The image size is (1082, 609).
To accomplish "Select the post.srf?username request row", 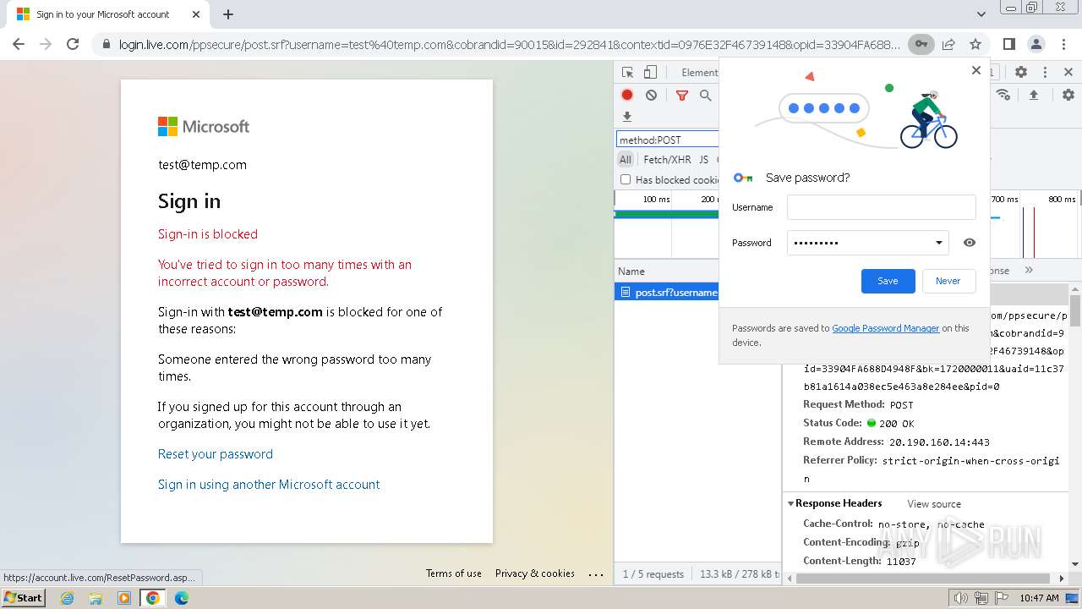I will coord(667,293).
